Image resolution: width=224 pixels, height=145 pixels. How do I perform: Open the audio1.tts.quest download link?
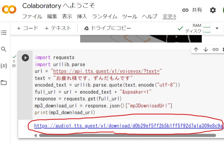click(x=128, y=126)
